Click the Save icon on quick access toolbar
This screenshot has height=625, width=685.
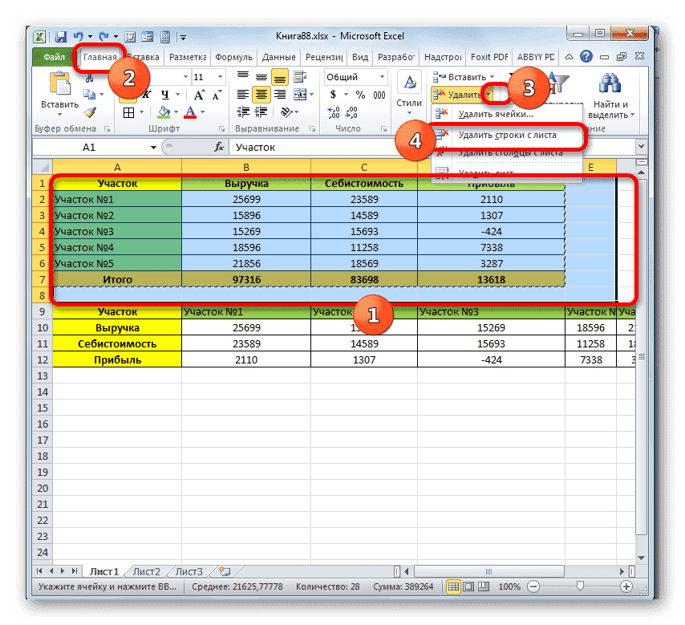coord(60,36)
